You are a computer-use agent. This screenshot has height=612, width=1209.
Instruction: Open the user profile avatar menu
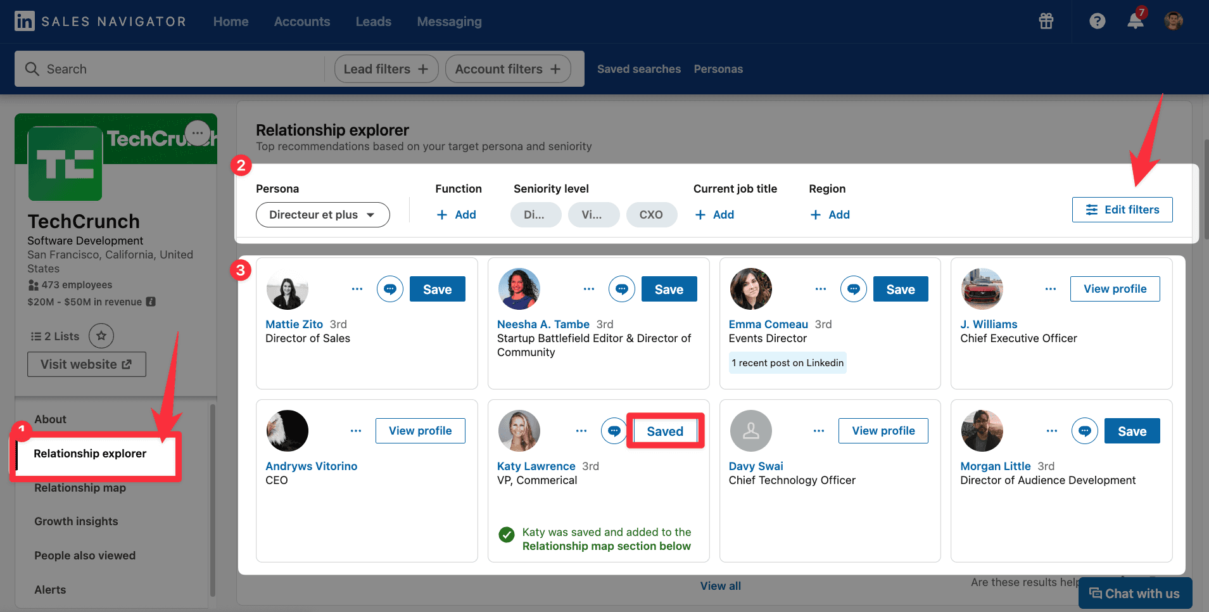tap(1174, 21)
